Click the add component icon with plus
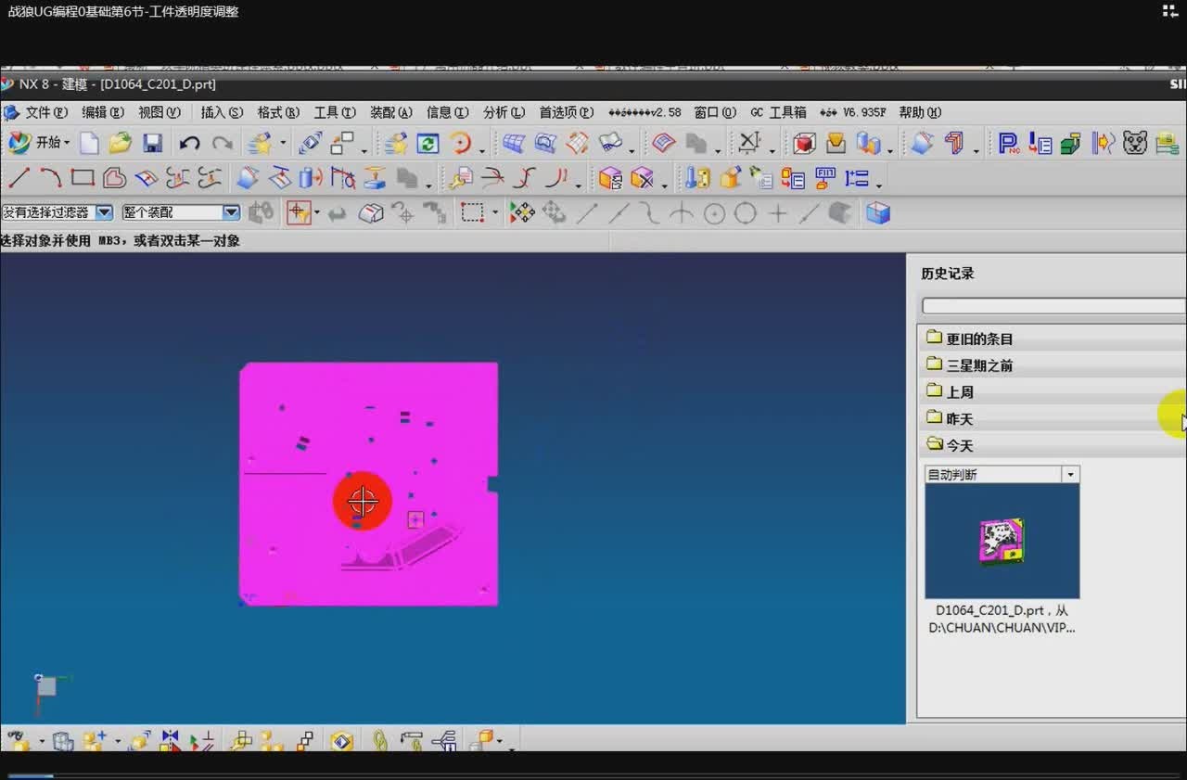 tap(95, 740)
